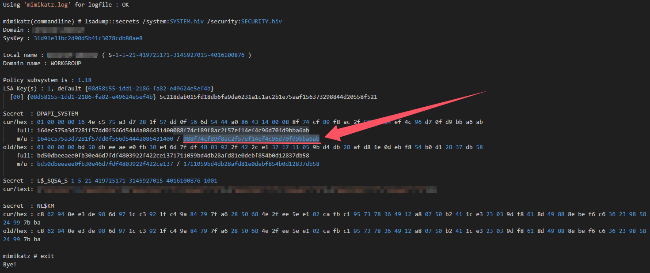Click the 'SysKey :' label
This screenshot has height=273, width=650.
(x=16, y=38)
